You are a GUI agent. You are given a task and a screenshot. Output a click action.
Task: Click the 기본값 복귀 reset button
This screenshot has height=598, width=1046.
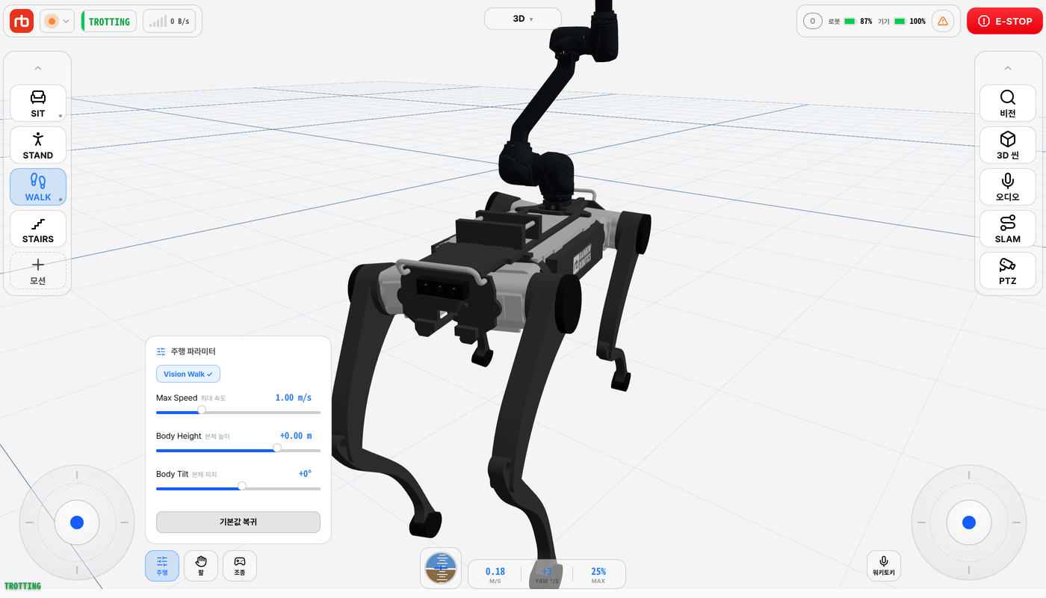coord(238,522)
